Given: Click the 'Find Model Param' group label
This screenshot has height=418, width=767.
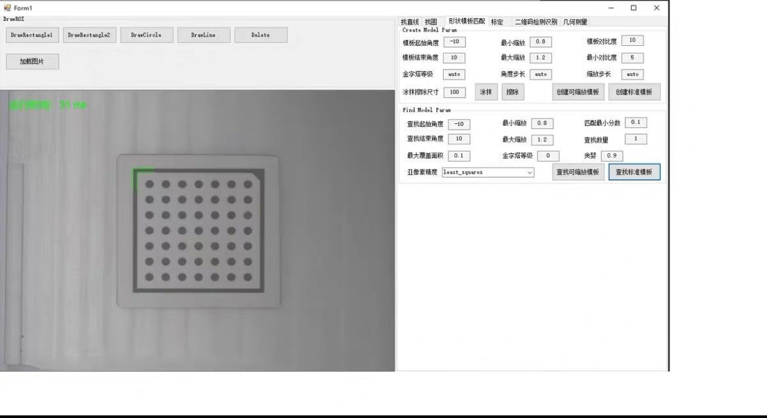Looking at the screenshot, I should pos(427,111).
